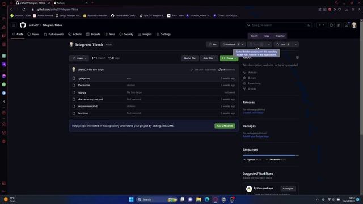
Task: Click the Dockerfile language entry
Action: (276, 160)
